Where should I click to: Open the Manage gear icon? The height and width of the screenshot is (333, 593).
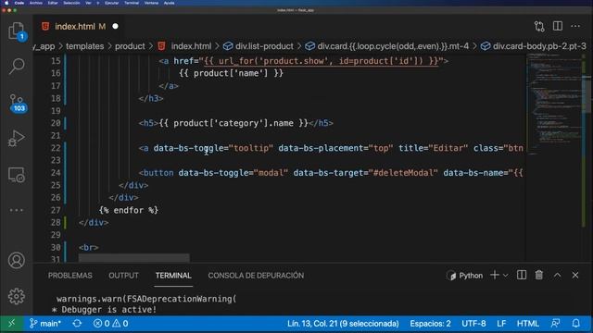(x=17, y=296)
